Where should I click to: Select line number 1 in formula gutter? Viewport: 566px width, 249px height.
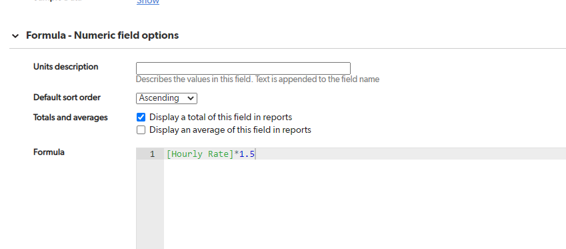[x=152, y=154]
